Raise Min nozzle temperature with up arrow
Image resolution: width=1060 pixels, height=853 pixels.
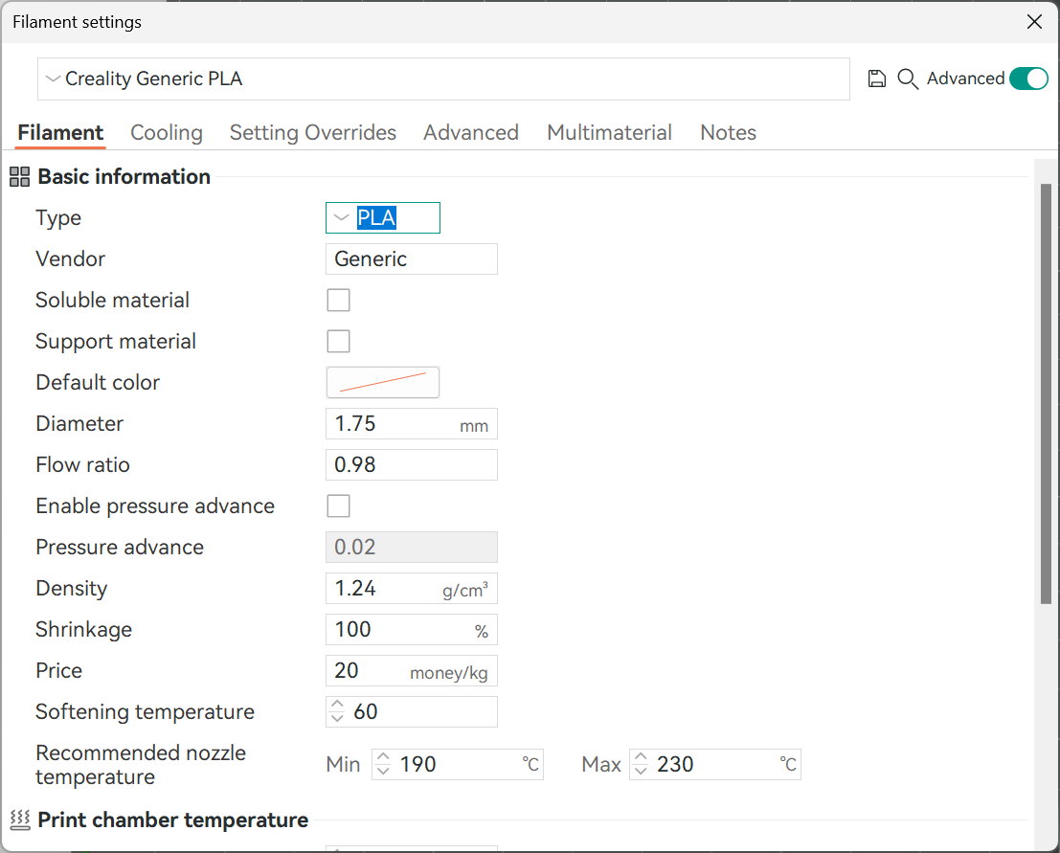point(383,757)
